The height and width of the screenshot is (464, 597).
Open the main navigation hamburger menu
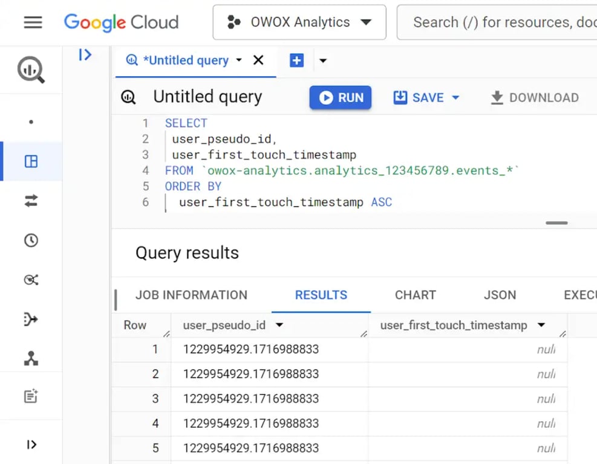tap(33, 22)
